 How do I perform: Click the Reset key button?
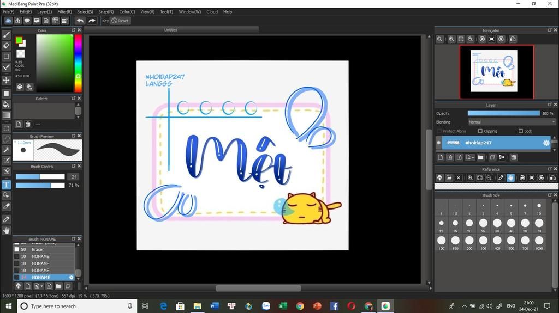[x=120, y=21]
